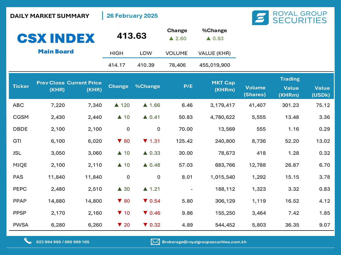This screenshot has width=341, height=255.
Task: Click the Volume (Shares) column header
Action: [x=255, y=91]
